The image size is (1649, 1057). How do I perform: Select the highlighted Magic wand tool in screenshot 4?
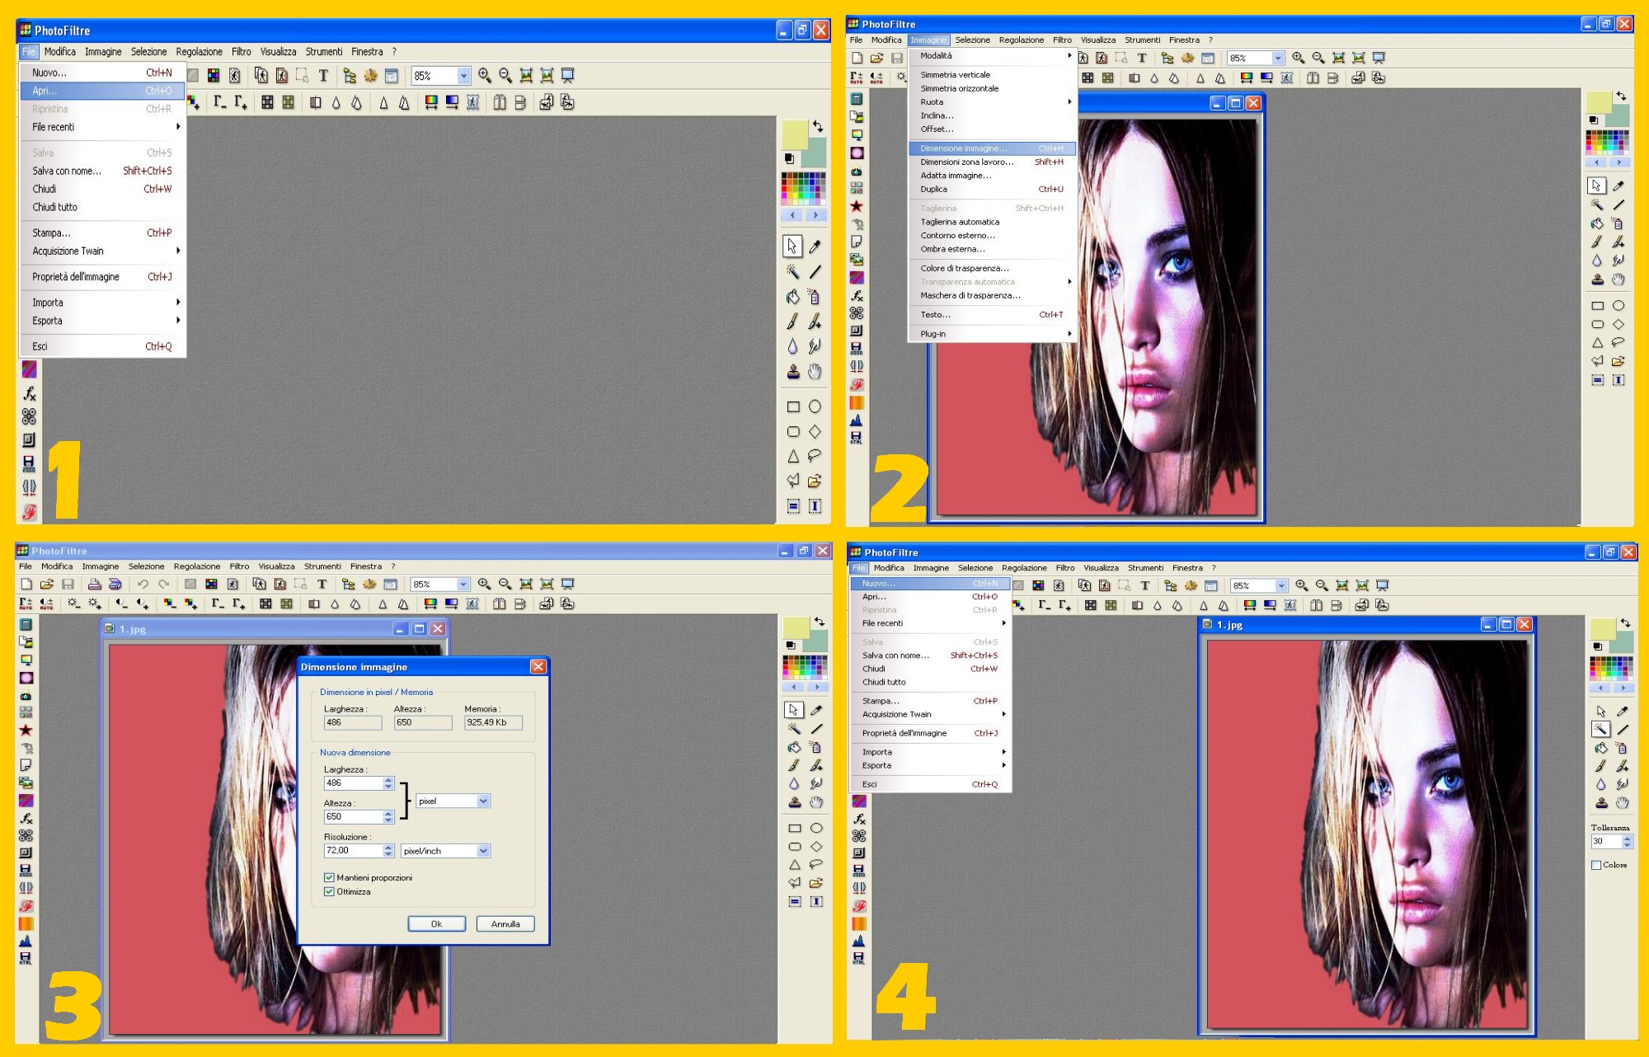coord(1600,729)
